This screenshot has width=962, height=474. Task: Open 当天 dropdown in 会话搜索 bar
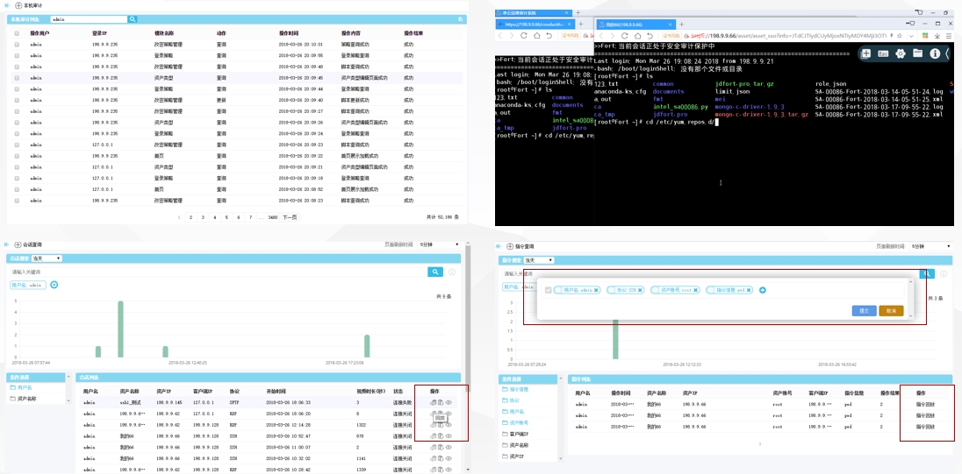46,258
